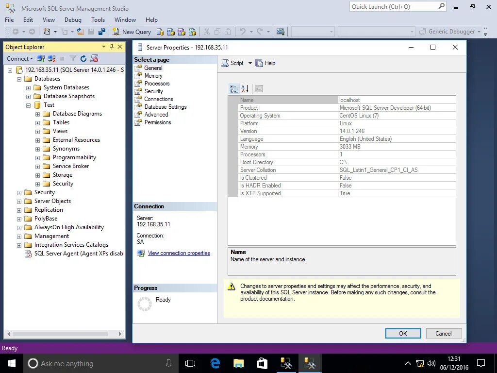Click the New Project toolbar icon

47,32
